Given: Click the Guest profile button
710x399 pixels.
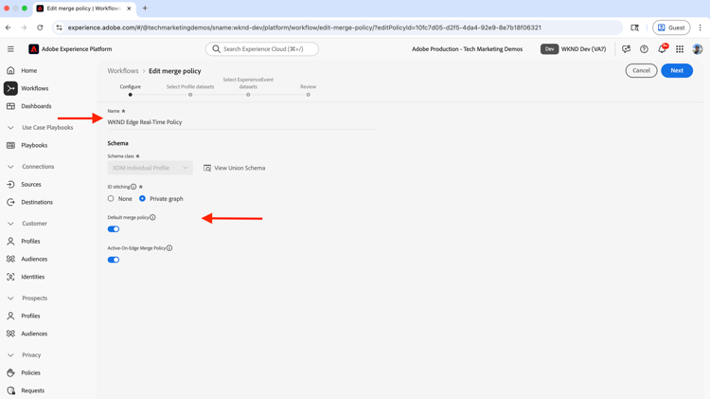Looking at the screenshot, I should pos(671,27).
